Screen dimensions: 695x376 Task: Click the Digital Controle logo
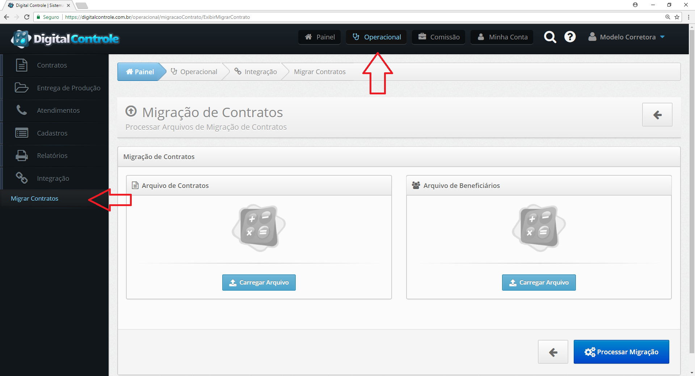pyautogui.click(x=65, y=39)
